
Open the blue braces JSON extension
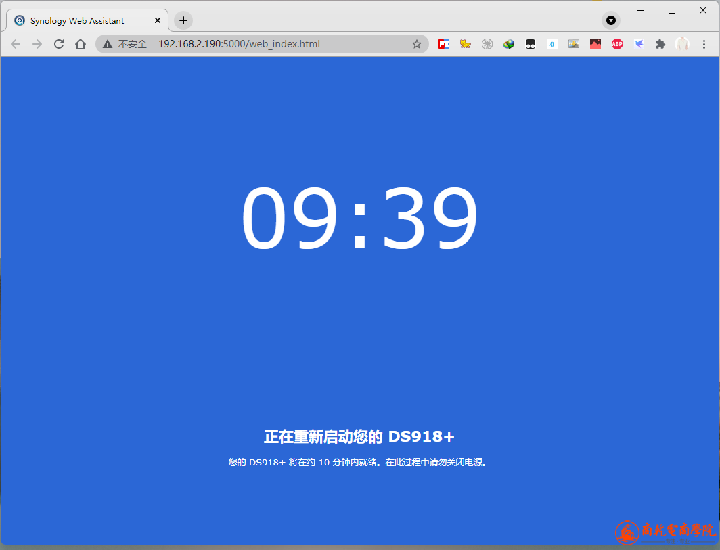pyautogui.click(x=552, y=44)
